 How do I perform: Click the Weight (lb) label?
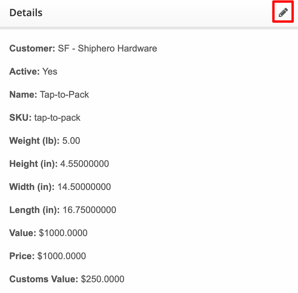click(34, 141)
